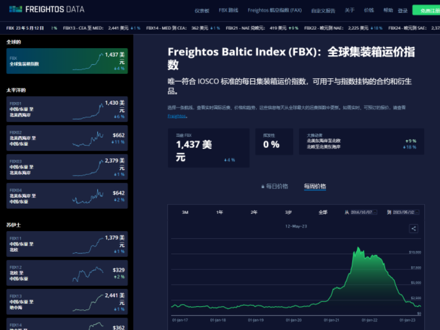Click ticker item FBX24 SAE
The height and width of the screenshot is (330, 440).
click(414, 28)
